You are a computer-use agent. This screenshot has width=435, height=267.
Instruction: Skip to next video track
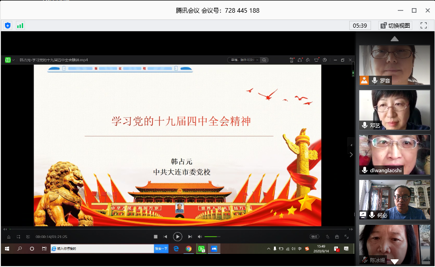(x=190, y=237)
